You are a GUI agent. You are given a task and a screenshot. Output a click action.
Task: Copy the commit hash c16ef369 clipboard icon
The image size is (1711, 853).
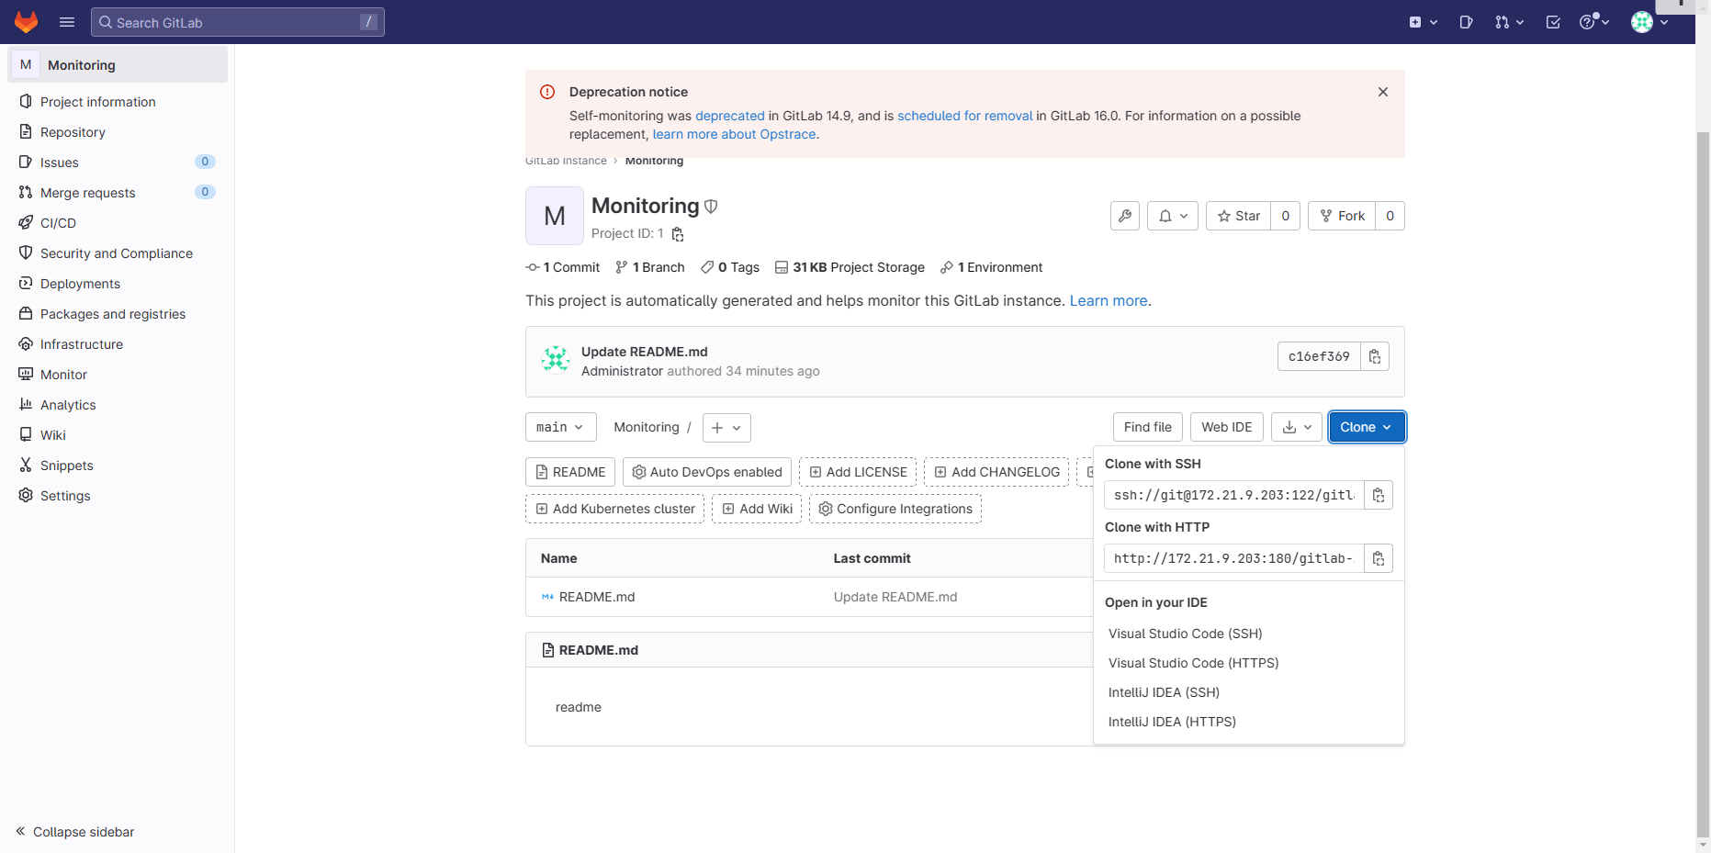pos(1374,356)
